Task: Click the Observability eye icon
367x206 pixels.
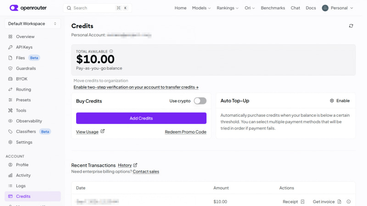Action: 10,121
